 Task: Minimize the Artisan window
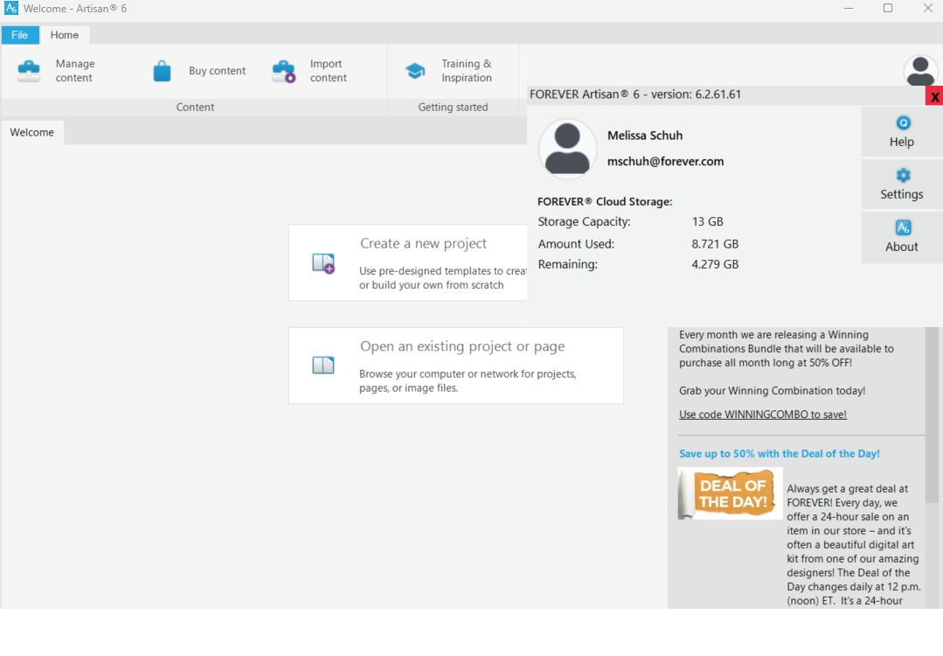[x=849, y=9]
